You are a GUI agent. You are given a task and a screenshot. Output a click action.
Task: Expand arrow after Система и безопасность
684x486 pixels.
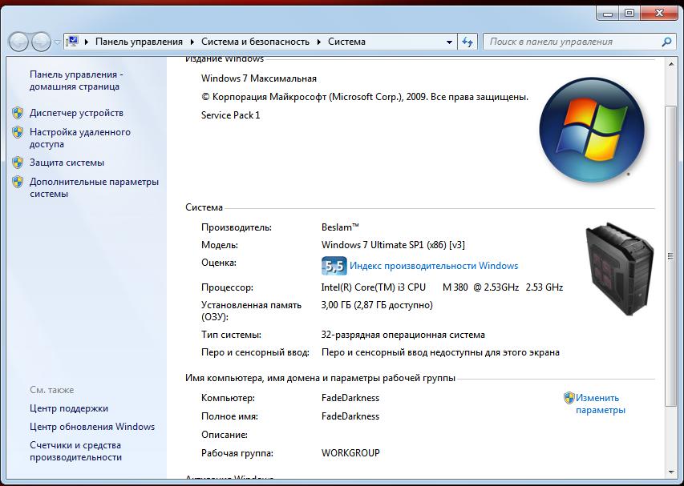[319, 42]
